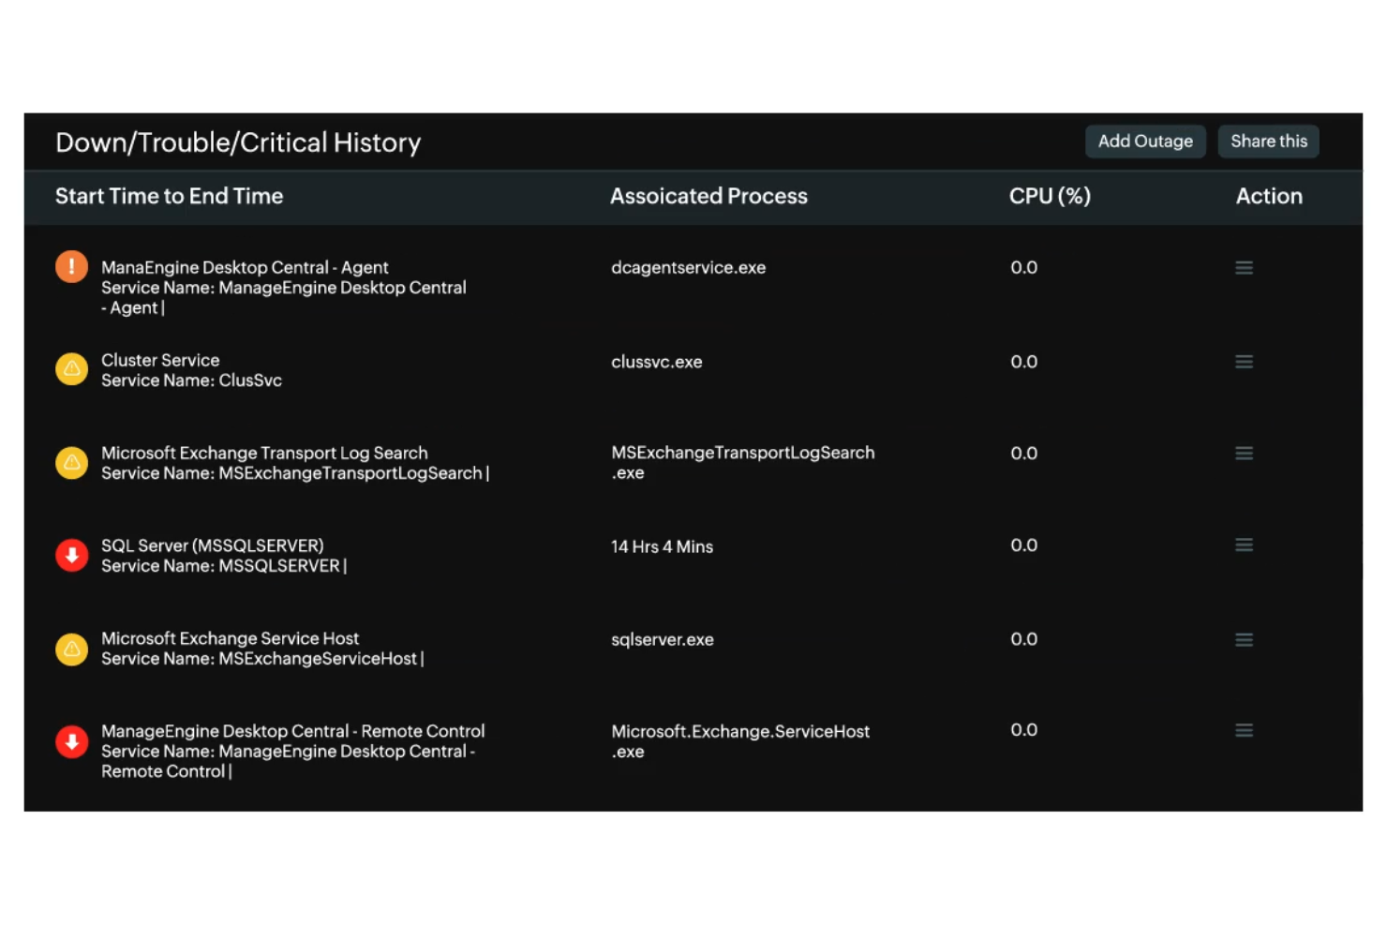Click the orange critical icon beside ManaEngine Agent
The image size is (1387, 925).
point(71,267)
